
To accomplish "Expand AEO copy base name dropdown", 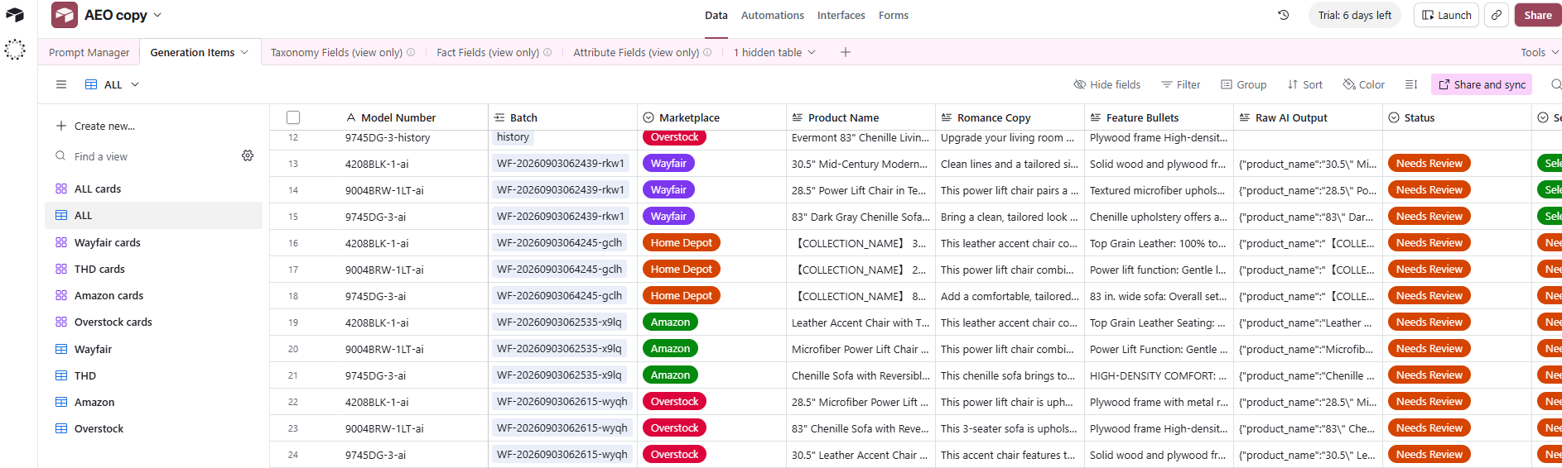I will tap(157, 15).
